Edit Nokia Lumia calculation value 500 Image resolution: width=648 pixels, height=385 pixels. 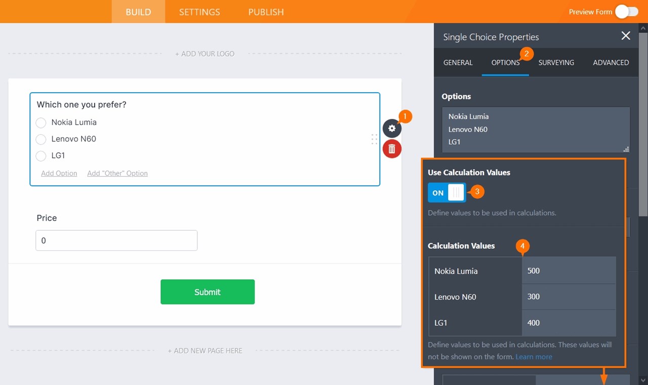pos(569,271)
